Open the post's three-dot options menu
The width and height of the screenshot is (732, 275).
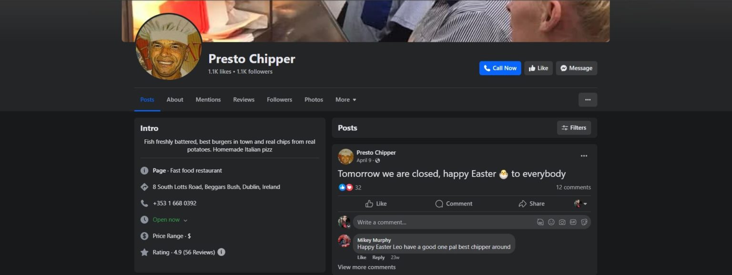(584, 156)
